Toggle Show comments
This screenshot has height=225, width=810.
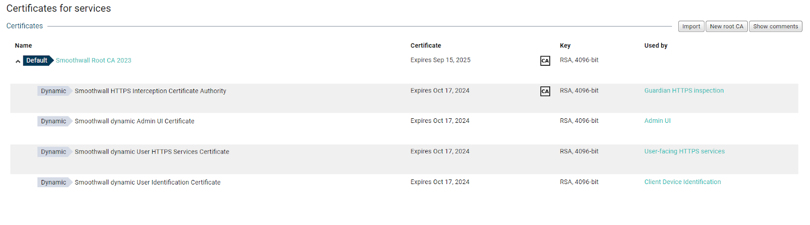(775, 26)
